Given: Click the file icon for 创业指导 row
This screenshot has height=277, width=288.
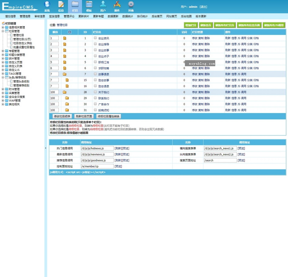Looking at the screenshot, I should pos(65,44).
